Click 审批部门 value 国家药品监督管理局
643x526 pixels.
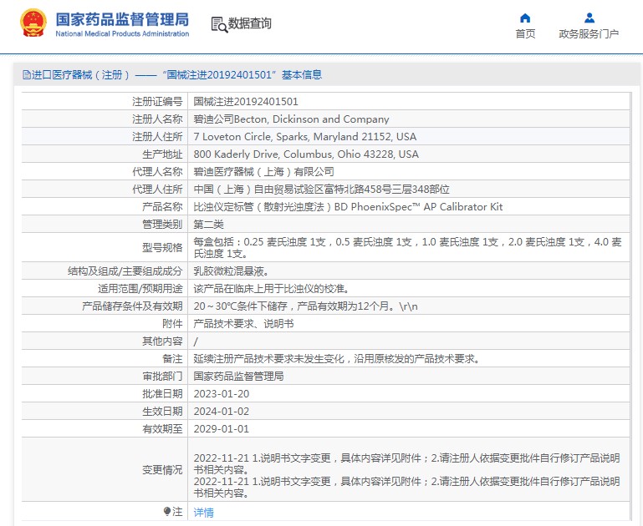coord(238,377)
